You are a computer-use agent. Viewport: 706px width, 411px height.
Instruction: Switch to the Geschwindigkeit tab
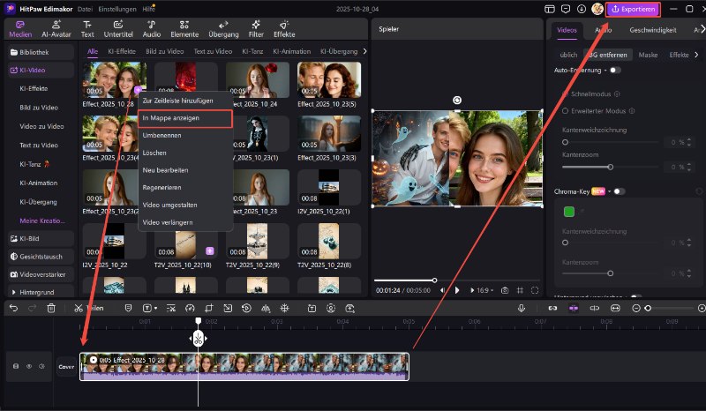click(652, 30)
